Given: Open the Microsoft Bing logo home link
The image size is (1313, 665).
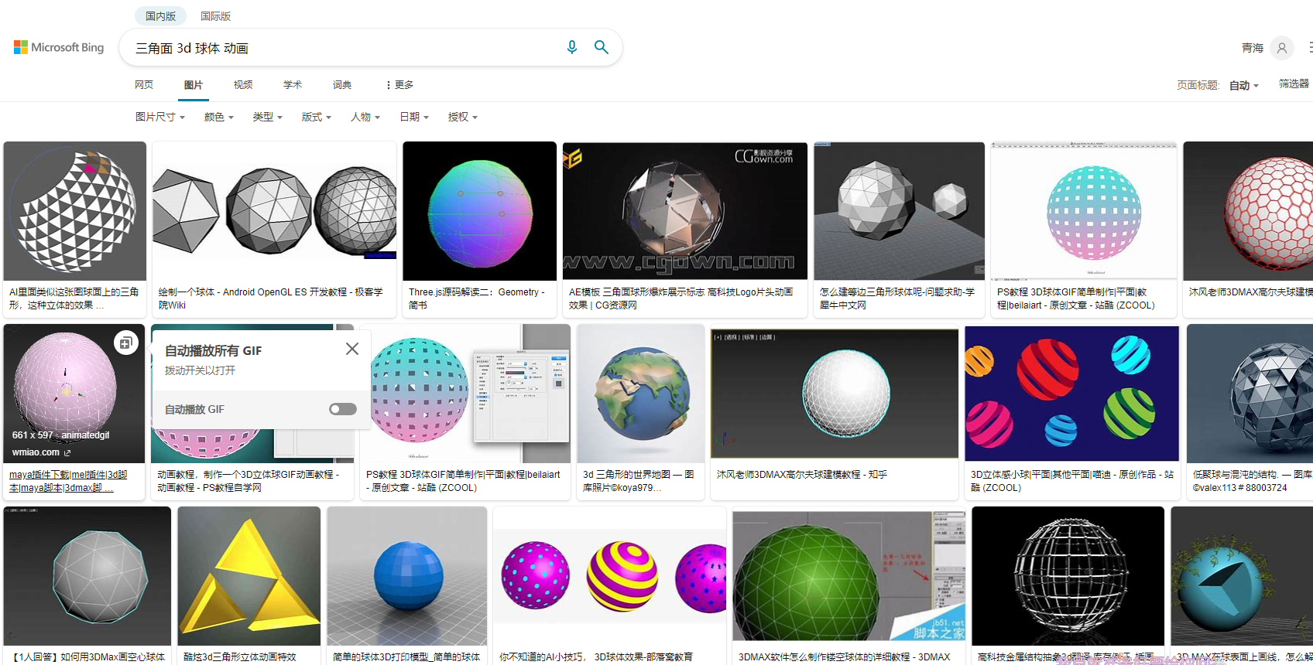Looking at the screenshot, I should pyautogui.click(x=59, y=47).
